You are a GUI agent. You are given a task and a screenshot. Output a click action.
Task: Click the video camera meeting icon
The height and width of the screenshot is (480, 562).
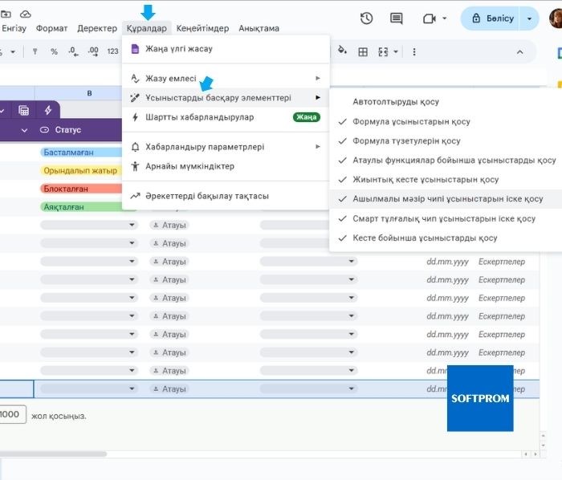(x=428, y=18)
